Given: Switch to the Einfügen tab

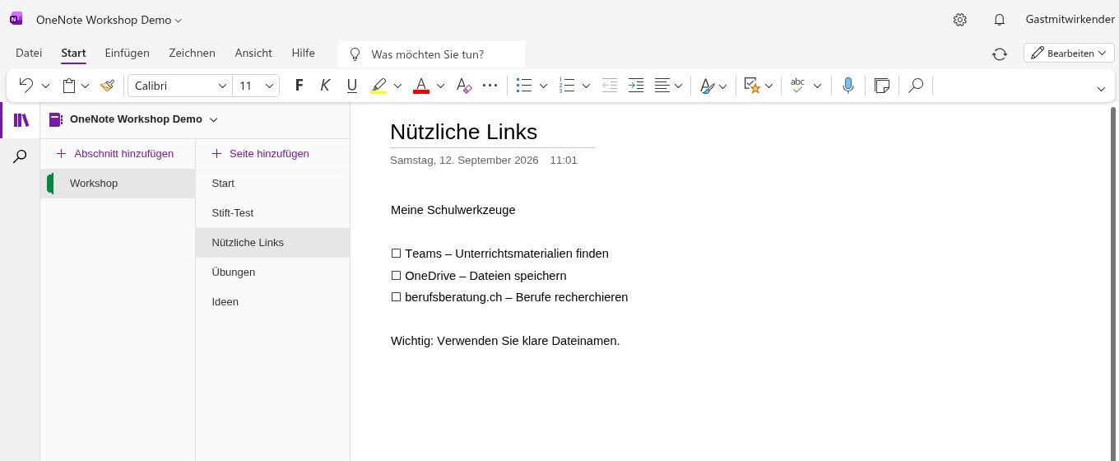Looking at the screenshot, I should pos(127,53).
